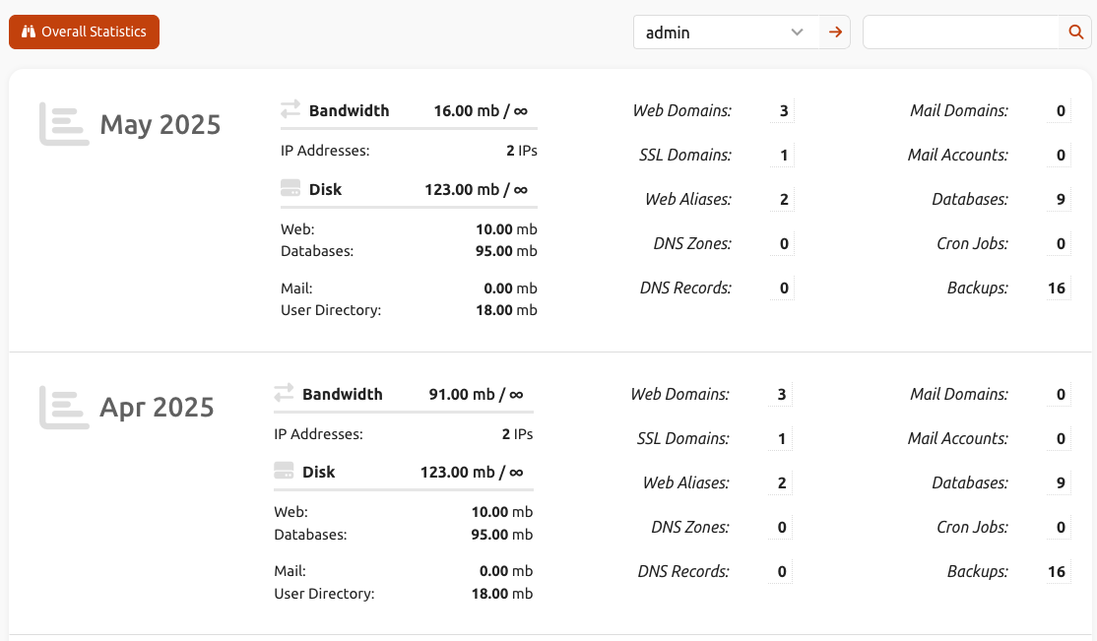
Task: Click the Apr 2025 chart icon
Action: click(64, 408)
